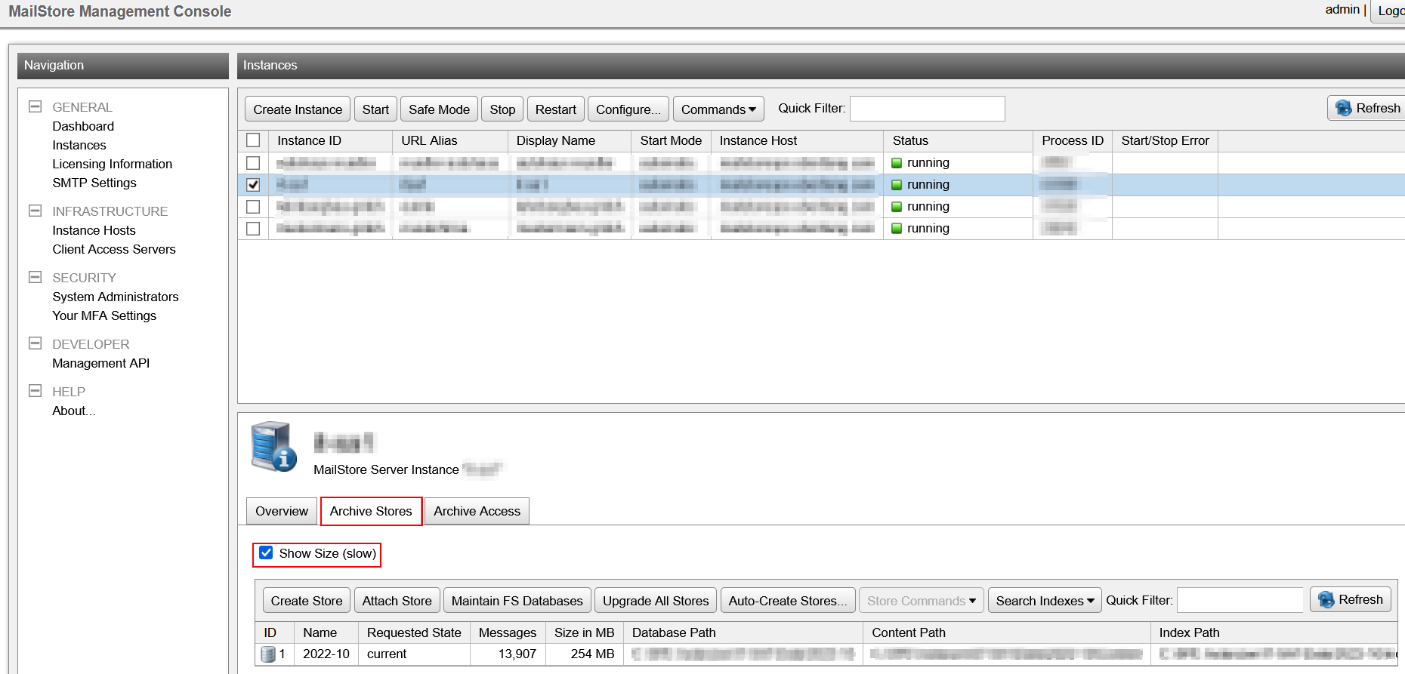Click the green running icon in third row
This screenshot has width=1405, height=674.
897,207
